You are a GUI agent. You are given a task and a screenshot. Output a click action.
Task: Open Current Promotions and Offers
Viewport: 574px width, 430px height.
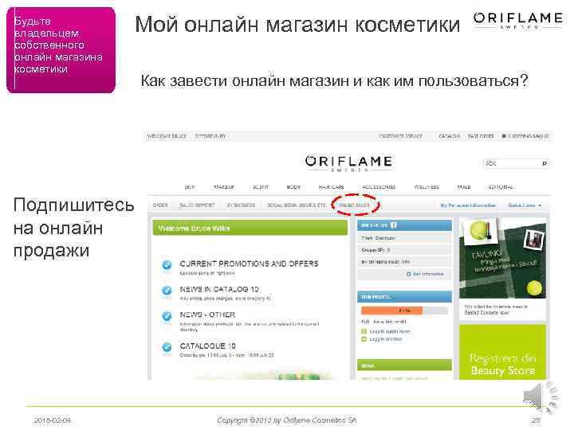(x=249, y=264)
